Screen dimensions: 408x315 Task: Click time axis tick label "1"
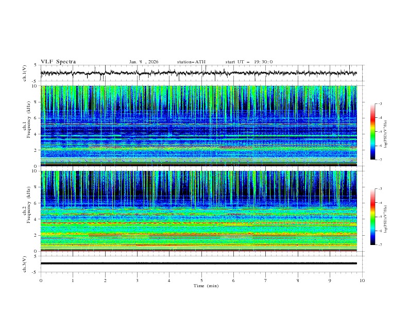click(73, 281)
